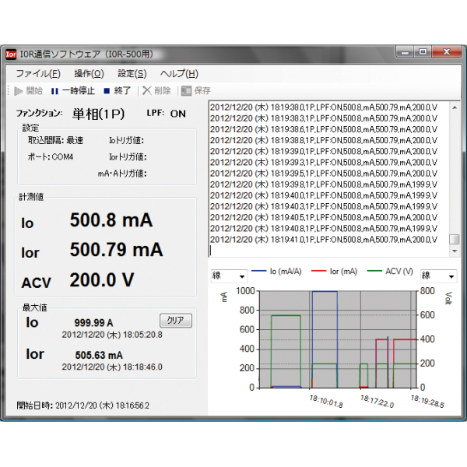The height and width of the screenshot is (467, 467).
Task: Close the IOR software window
Action: 447,52
